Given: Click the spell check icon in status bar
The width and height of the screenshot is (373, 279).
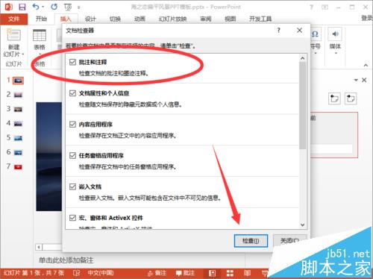Looking at the screenshot, I should (x=77, y=273).
